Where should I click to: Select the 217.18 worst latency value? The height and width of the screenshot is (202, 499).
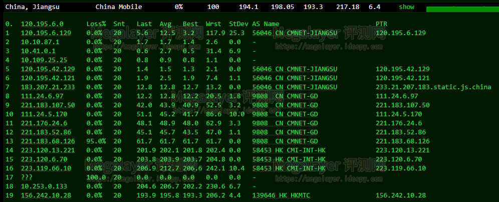348,7
